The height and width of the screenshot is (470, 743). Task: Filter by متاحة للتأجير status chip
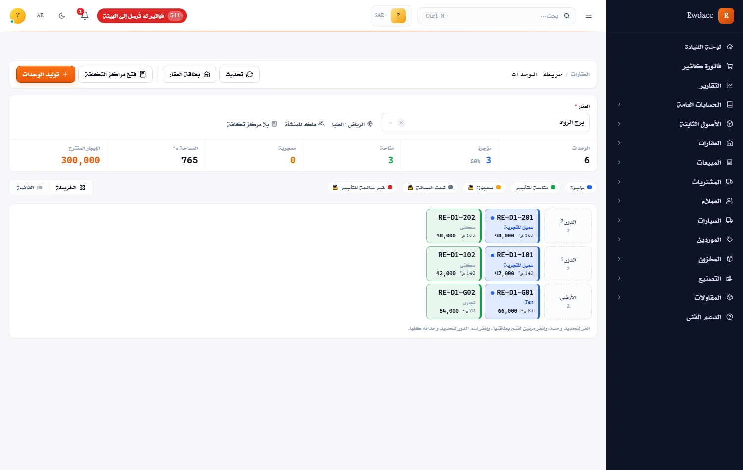coord(535,188)
